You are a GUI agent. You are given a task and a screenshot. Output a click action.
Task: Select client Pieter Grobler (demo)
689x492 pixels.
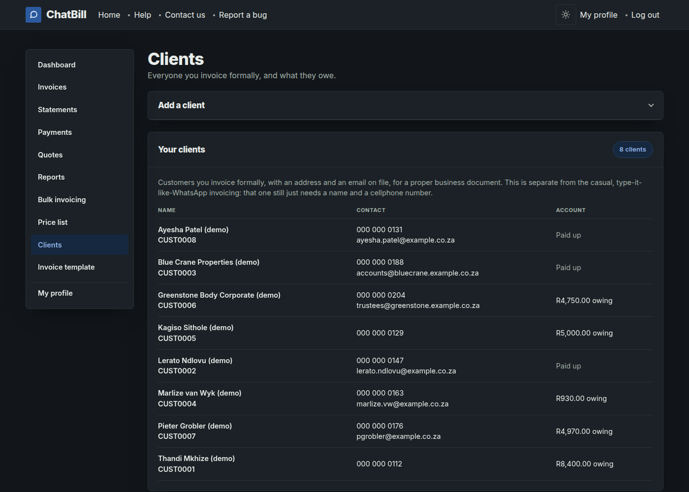coord(195,426)
